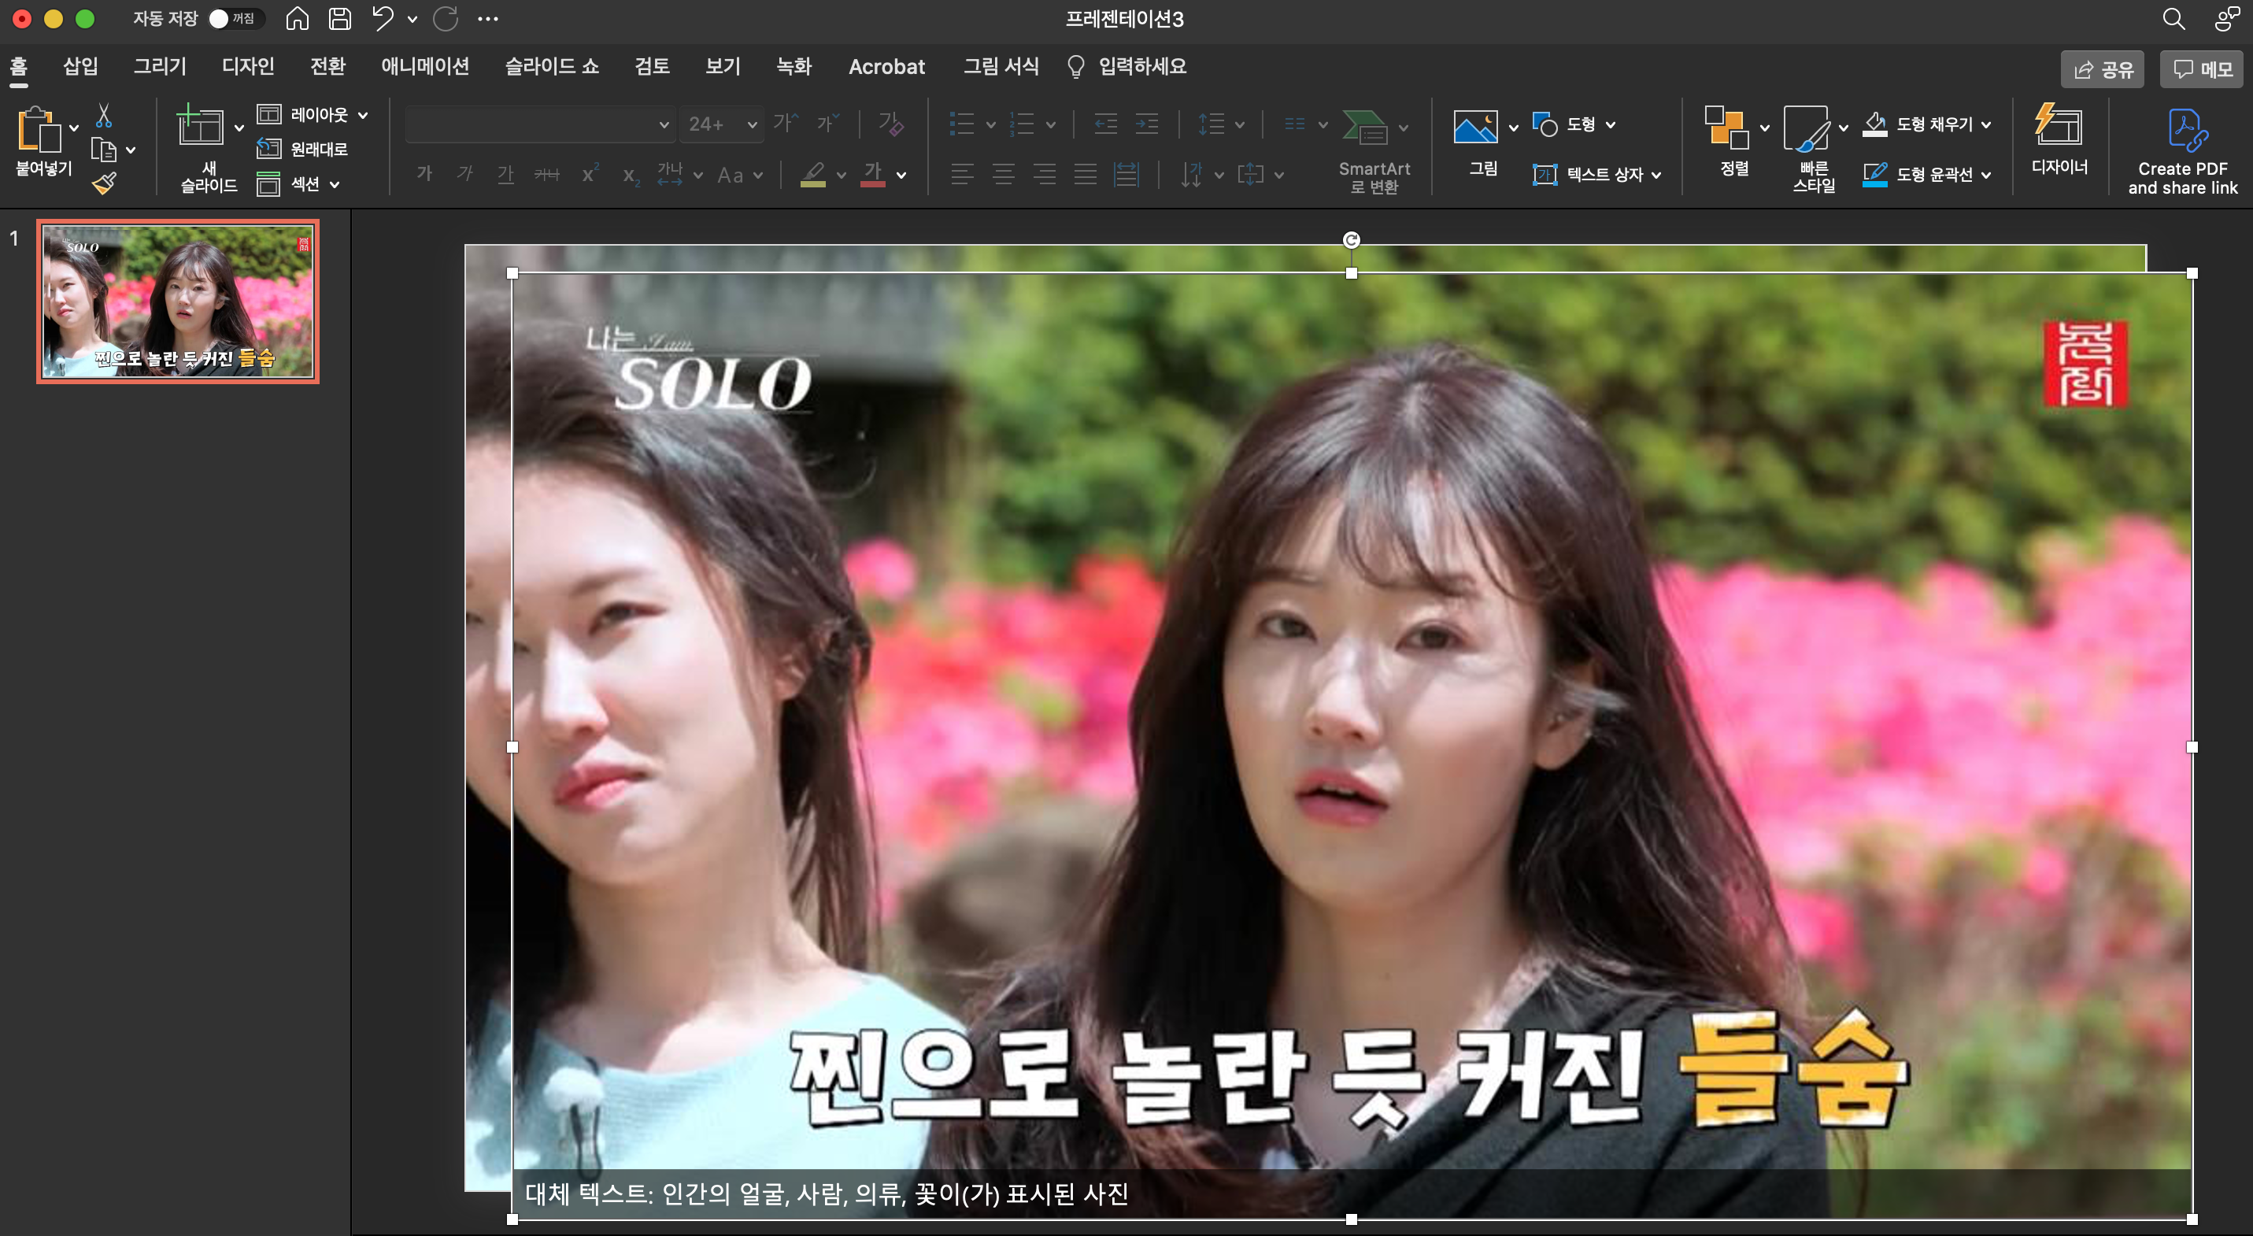The width and height of the screenshot is (2253, 1236).
Task: Open the 삽입 tab
Action: 80,66
